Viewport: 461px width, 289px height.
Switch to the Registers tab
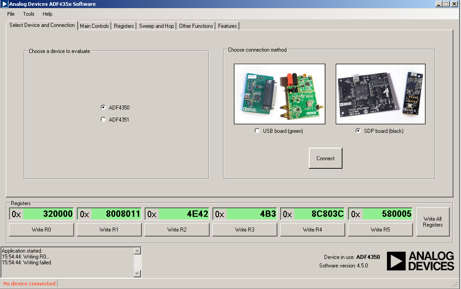point(124,26)
